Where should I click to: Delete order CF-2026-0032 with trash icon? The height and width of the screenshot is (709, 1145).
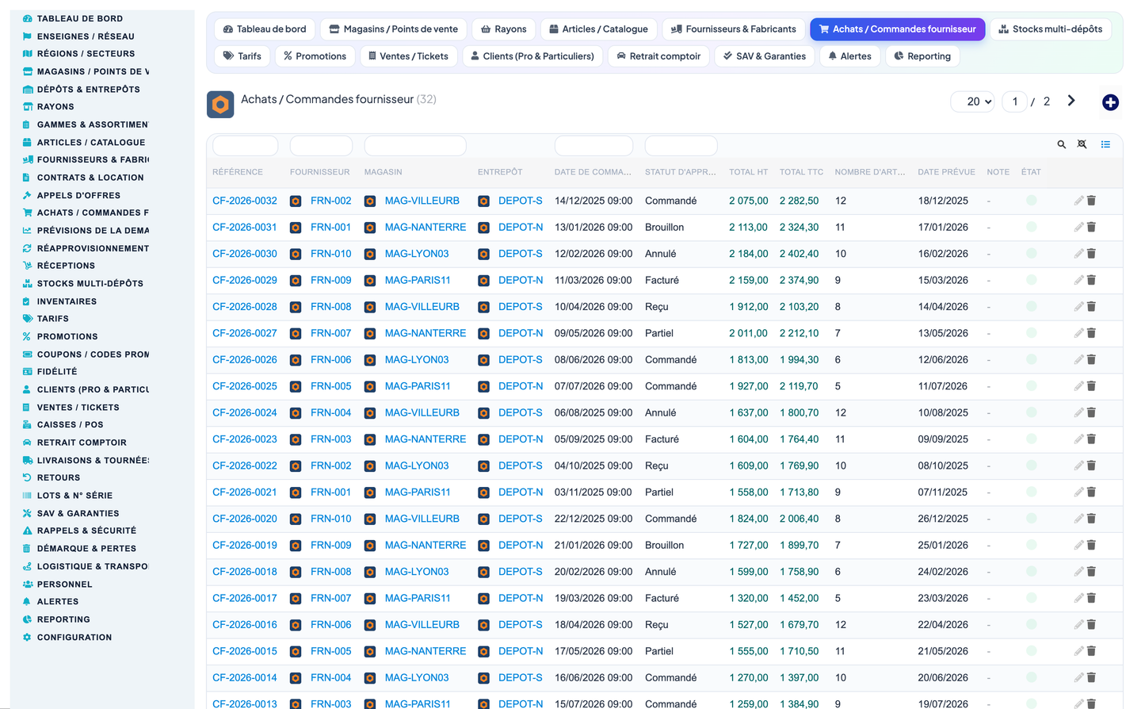tap(1091, 201)
